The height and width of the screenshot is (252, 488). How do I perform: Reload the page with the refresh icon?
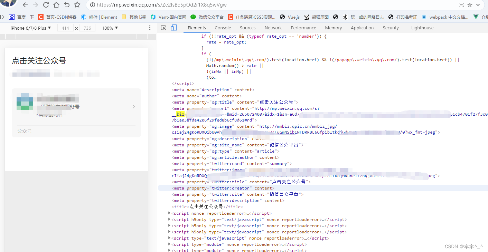pos(46,5)
